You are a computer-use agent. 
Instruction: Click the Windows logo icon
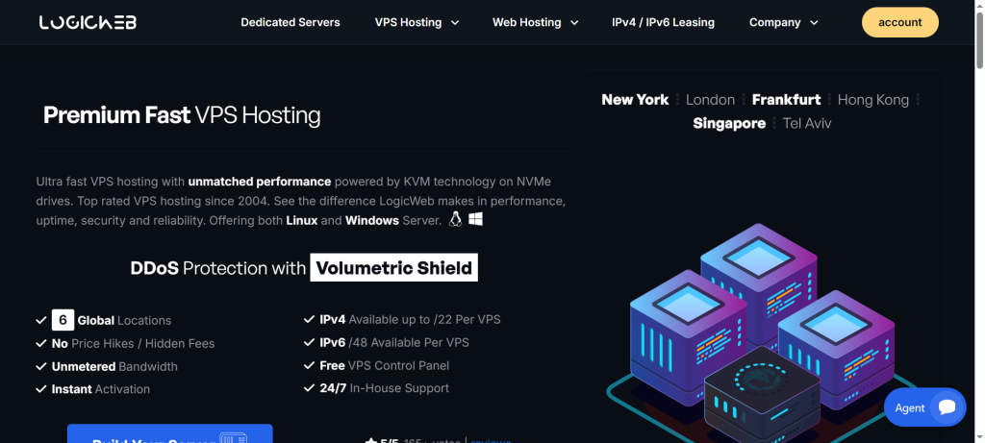click(x=475, y=220)
